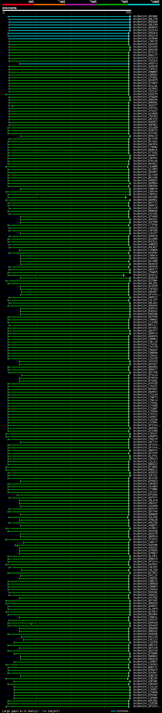Click the white query length bar
Viewport: 162px width, 713px height.
67,11
